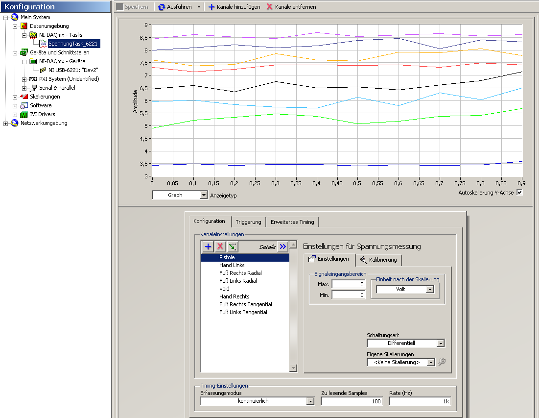
Task: Click the IVI Drivers icon in the tree
Action: (x=24, y=114)
